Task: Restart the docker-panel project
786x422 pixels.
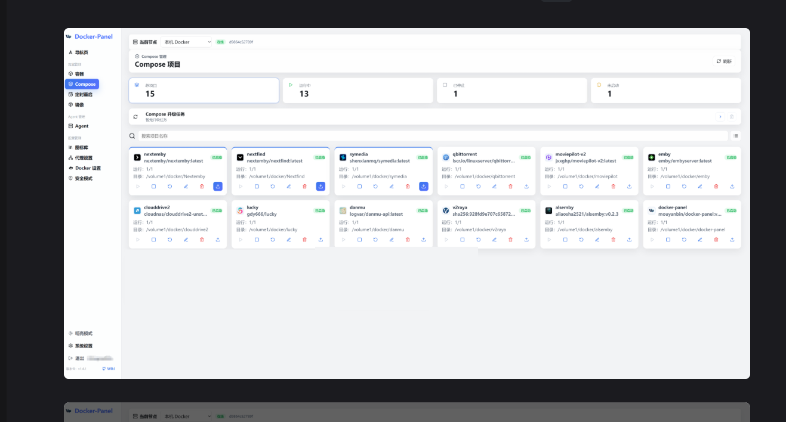Action: coord(684,240)
